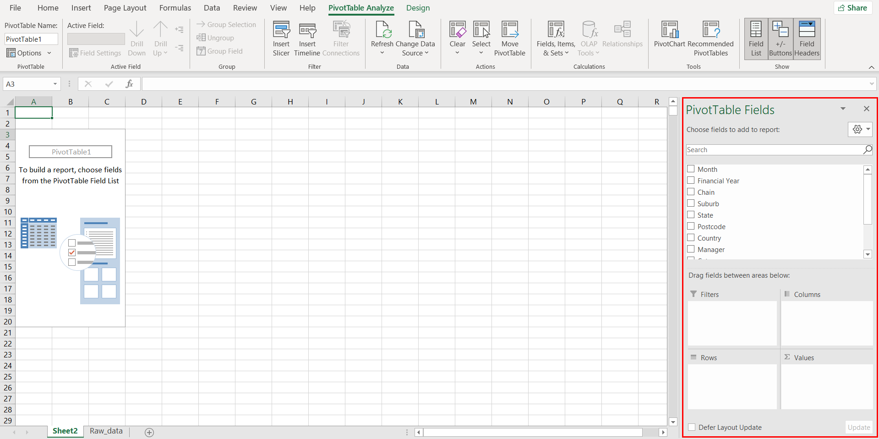Check the Month field
This screenshot has width=879, height=439.
tap(691, 169)
